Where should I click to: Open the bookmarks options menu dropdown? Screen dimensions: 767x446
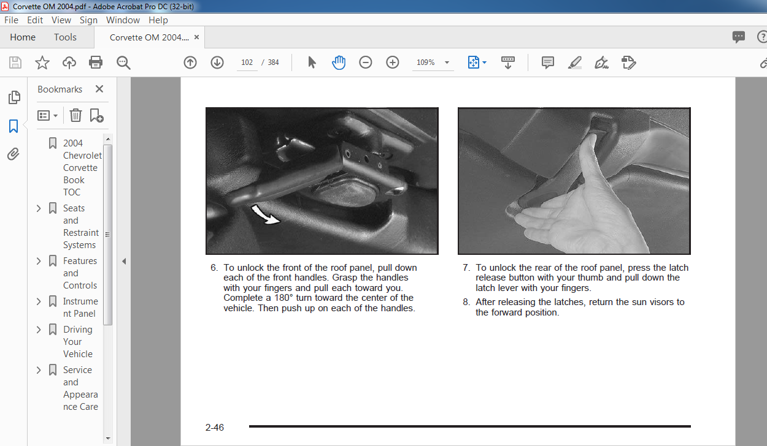tap(48, 115)
